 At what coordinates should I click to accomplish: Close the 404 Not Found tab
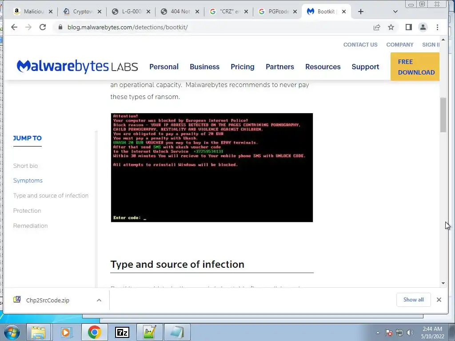[x=197, y=12]
